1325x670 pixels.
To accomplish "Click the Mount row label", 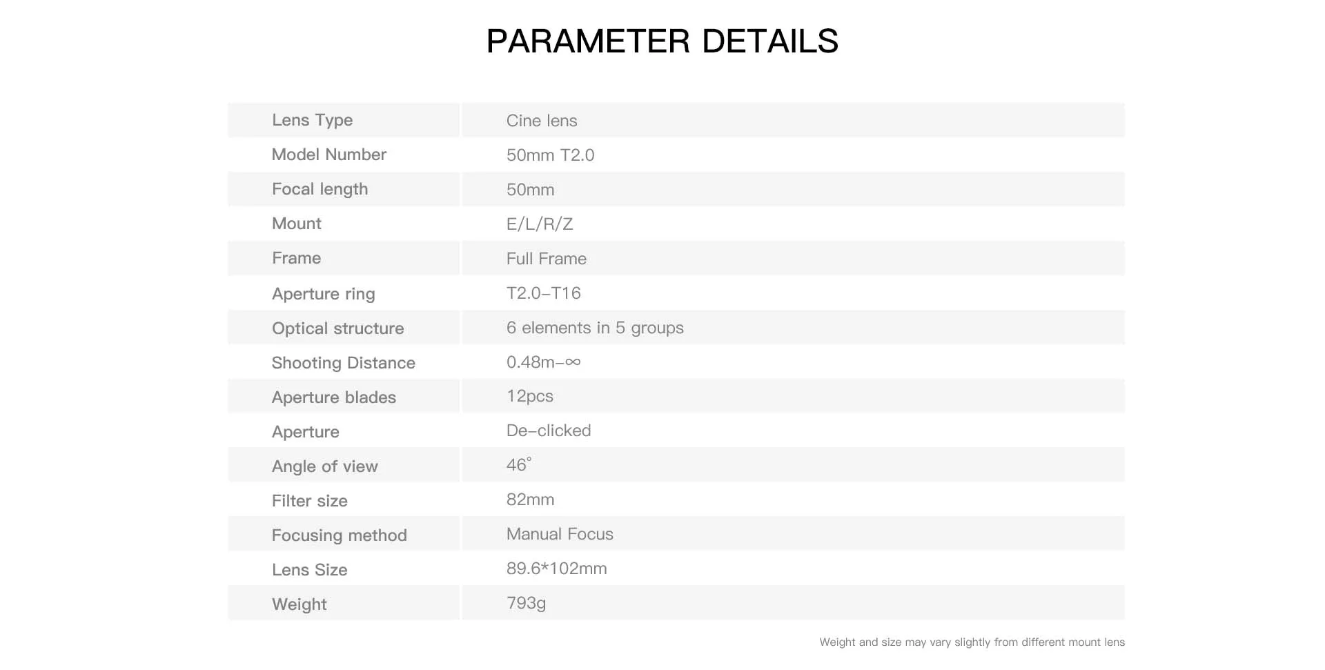I will click(296, 224).
